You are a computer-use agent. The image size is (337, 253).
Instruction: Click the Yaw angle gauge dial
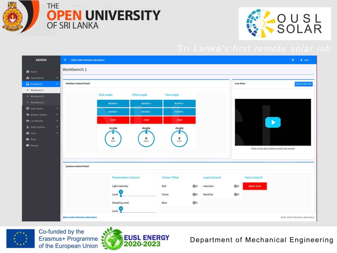[x=179, y=139]
